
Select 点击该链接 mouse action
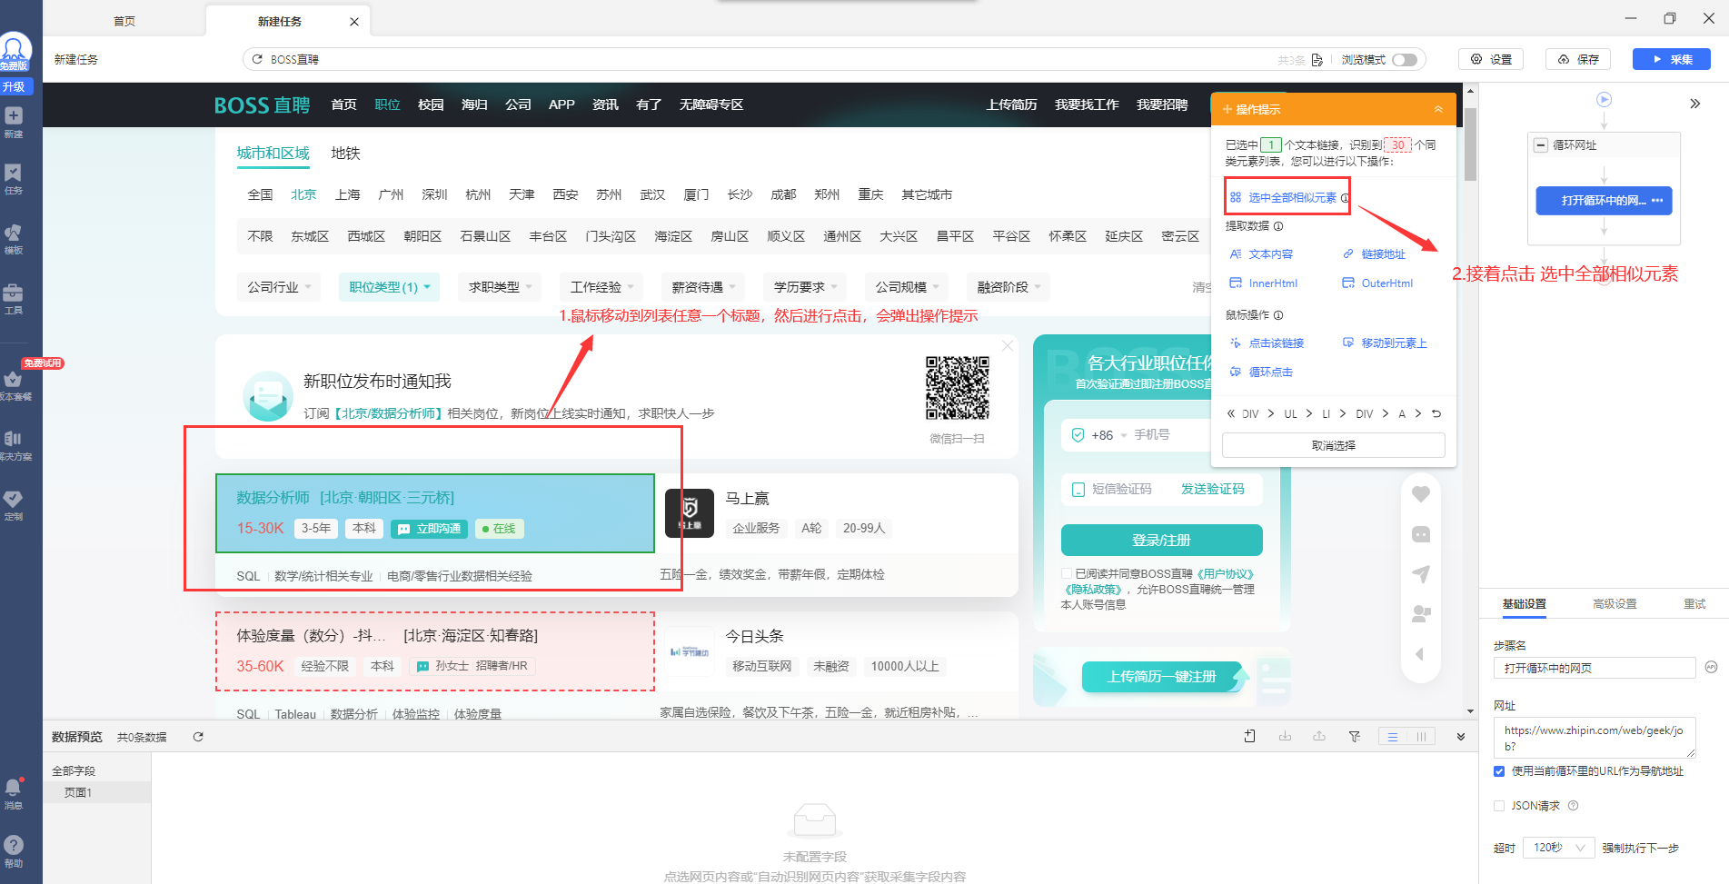click(x=1267, y=343)
